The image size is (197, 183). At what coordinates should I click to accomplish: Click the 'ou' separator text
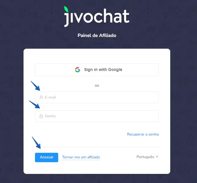[x=97, y=85]
